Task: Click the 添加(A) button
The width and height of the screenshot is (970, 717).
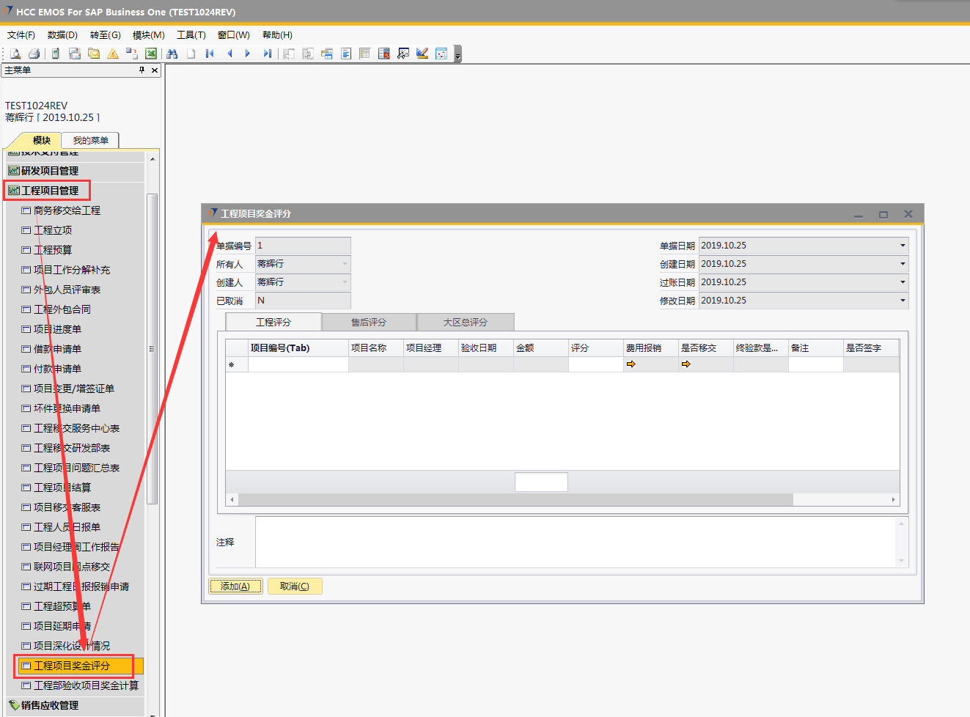Action: [235, 587]
